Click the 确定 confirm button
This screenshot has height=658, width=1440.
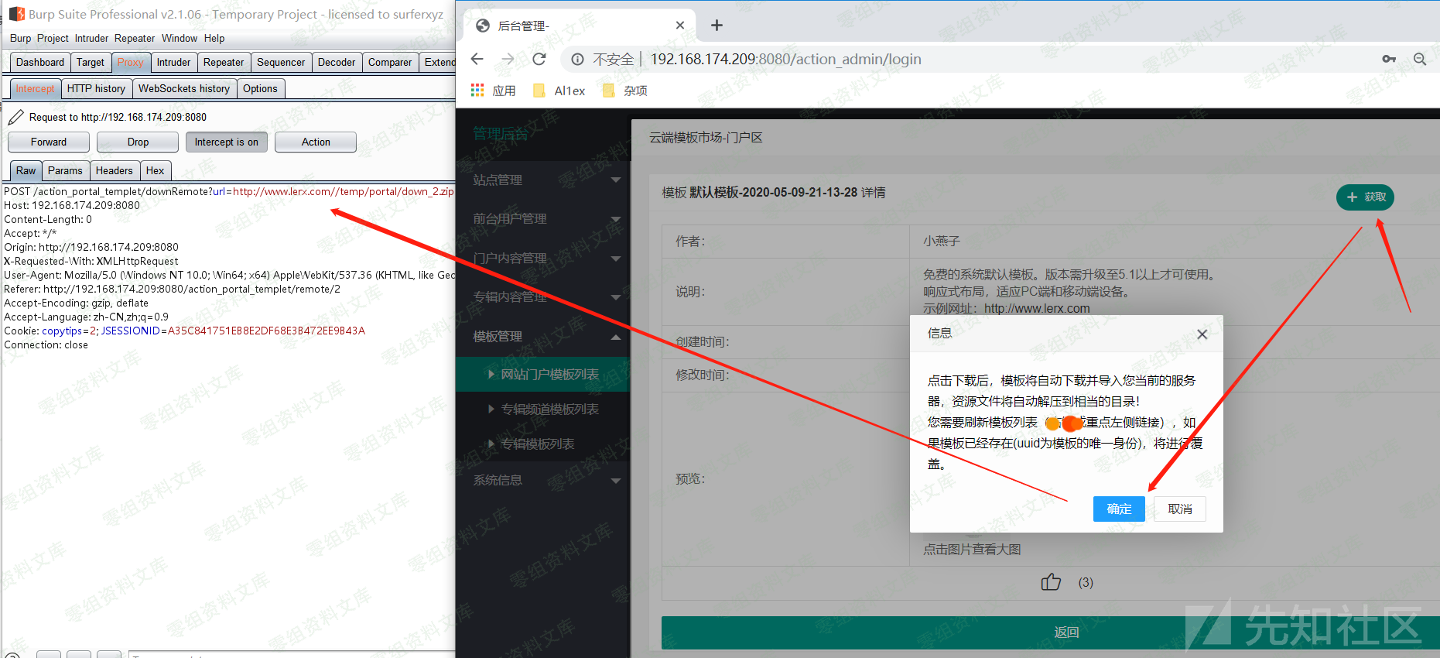(x=1118, y=509)
